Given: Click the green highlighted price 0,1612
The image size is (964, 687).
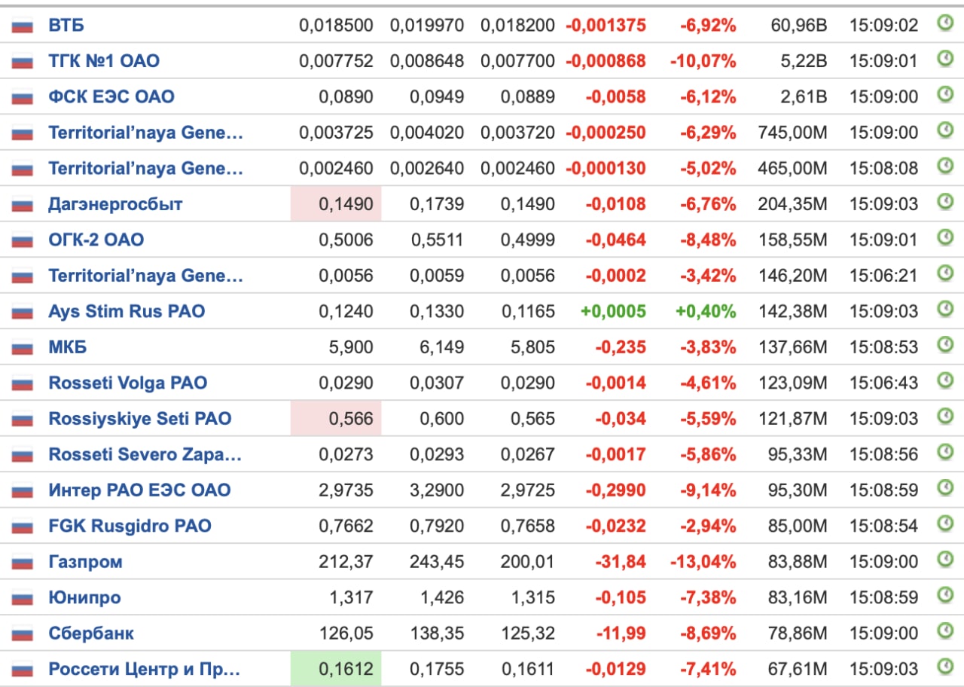Looking at the screenshot, I should tap(336, 669).
